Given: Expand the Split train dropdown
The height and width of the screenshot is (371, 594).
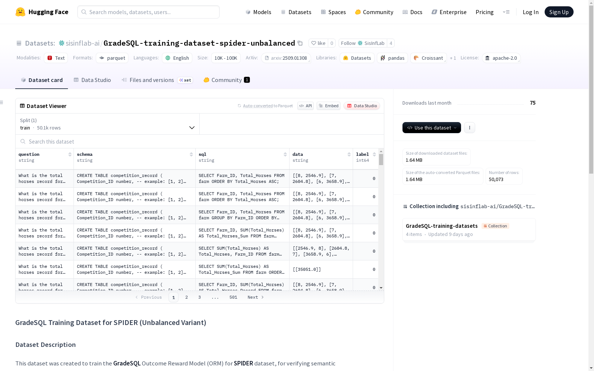Looking at the screenshot, I should click(x=108, y=124).
